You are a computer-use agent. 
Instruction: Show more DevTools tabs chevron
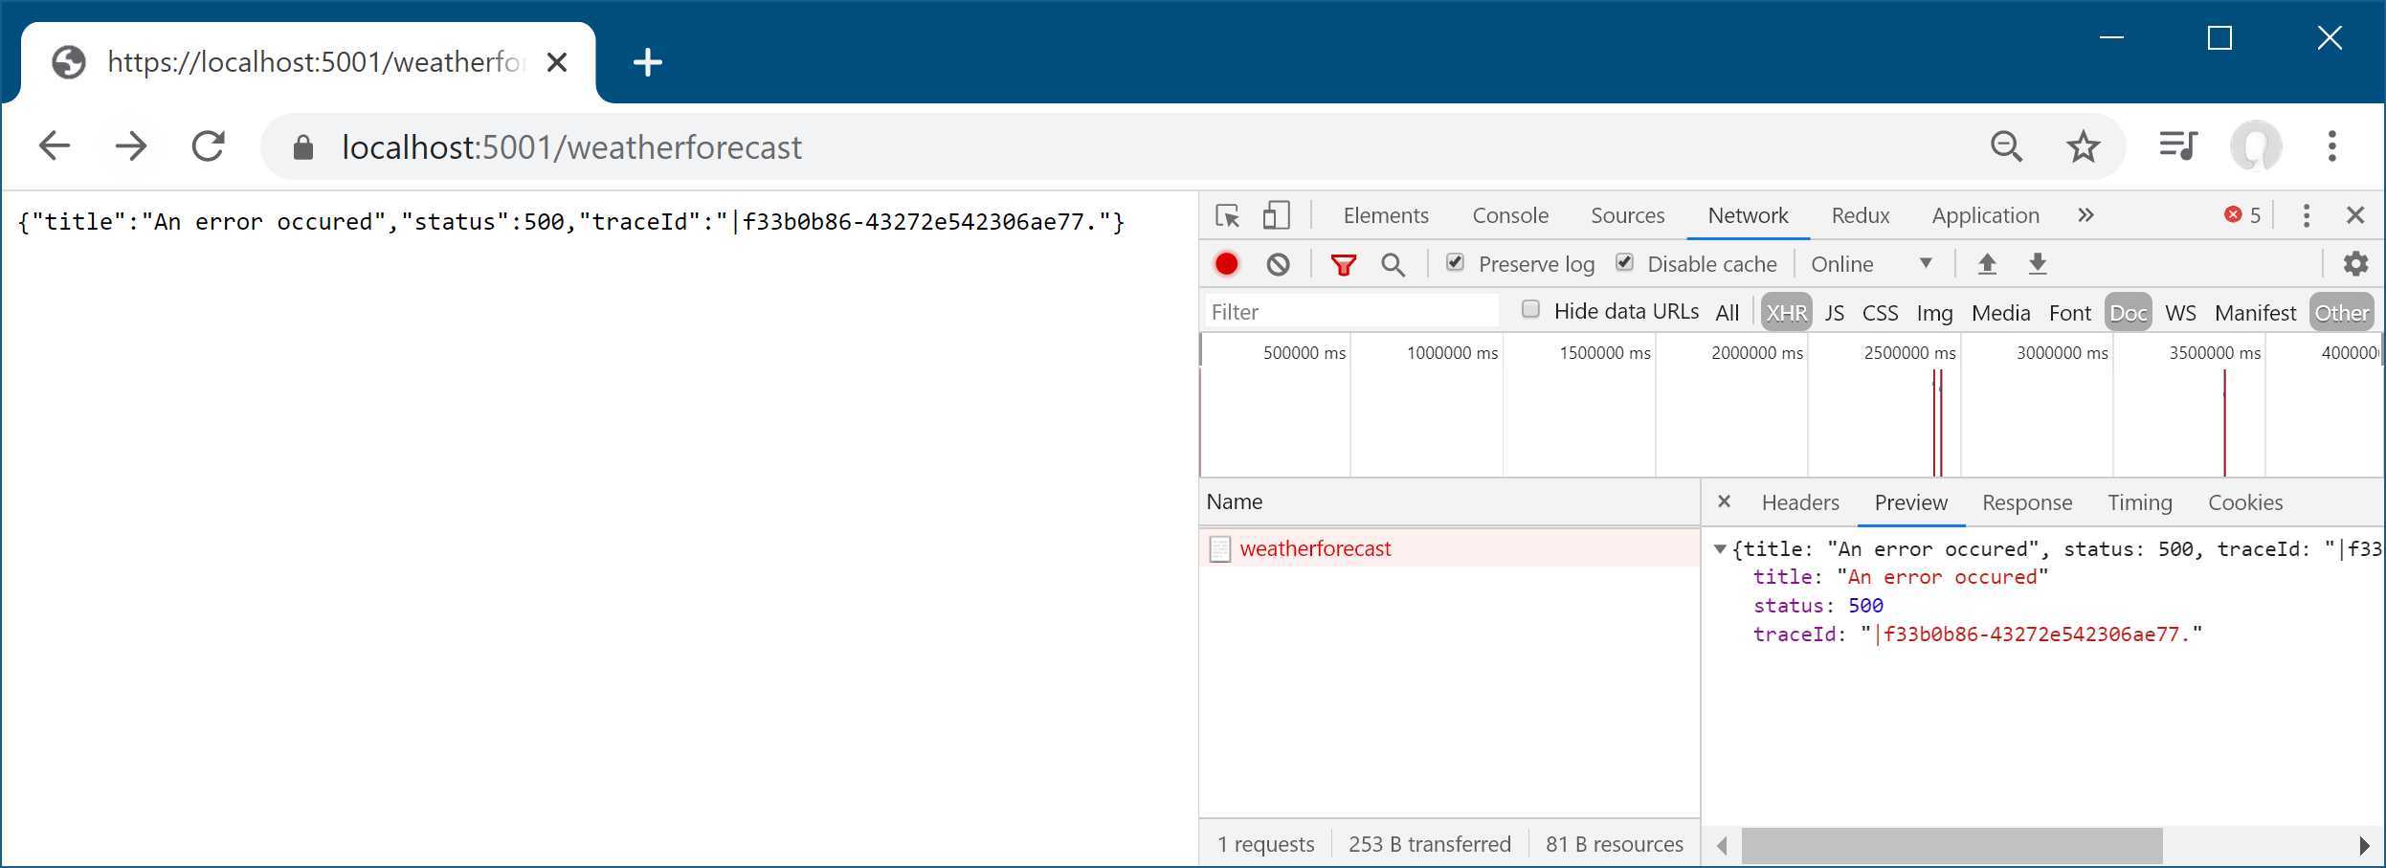pyautogui.click(x=2085, y=215)
